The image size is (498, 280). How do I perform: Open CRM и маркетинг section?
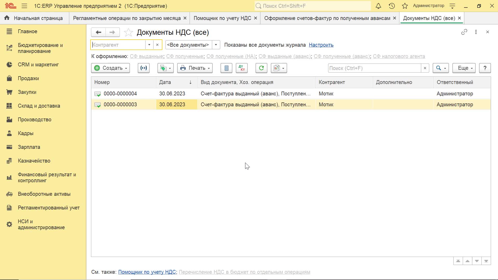coord(38,65)
